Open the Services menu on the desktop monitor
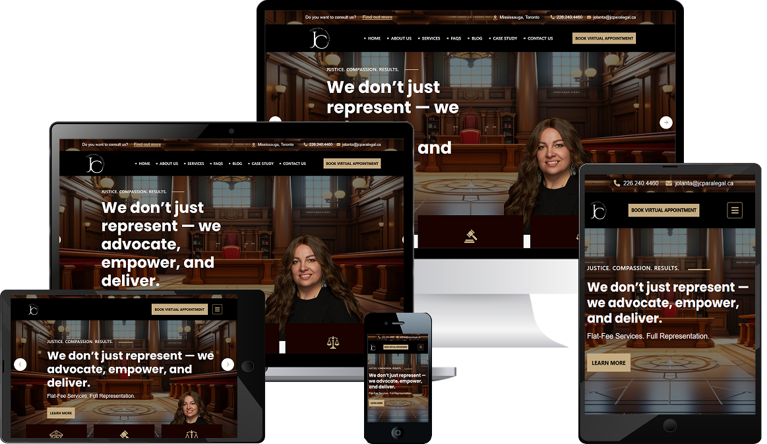Screen dimensions: 767x444 431,38
